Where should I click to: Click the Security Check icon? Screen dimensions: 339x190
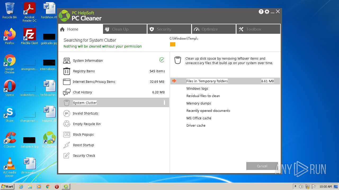(66, 156)
